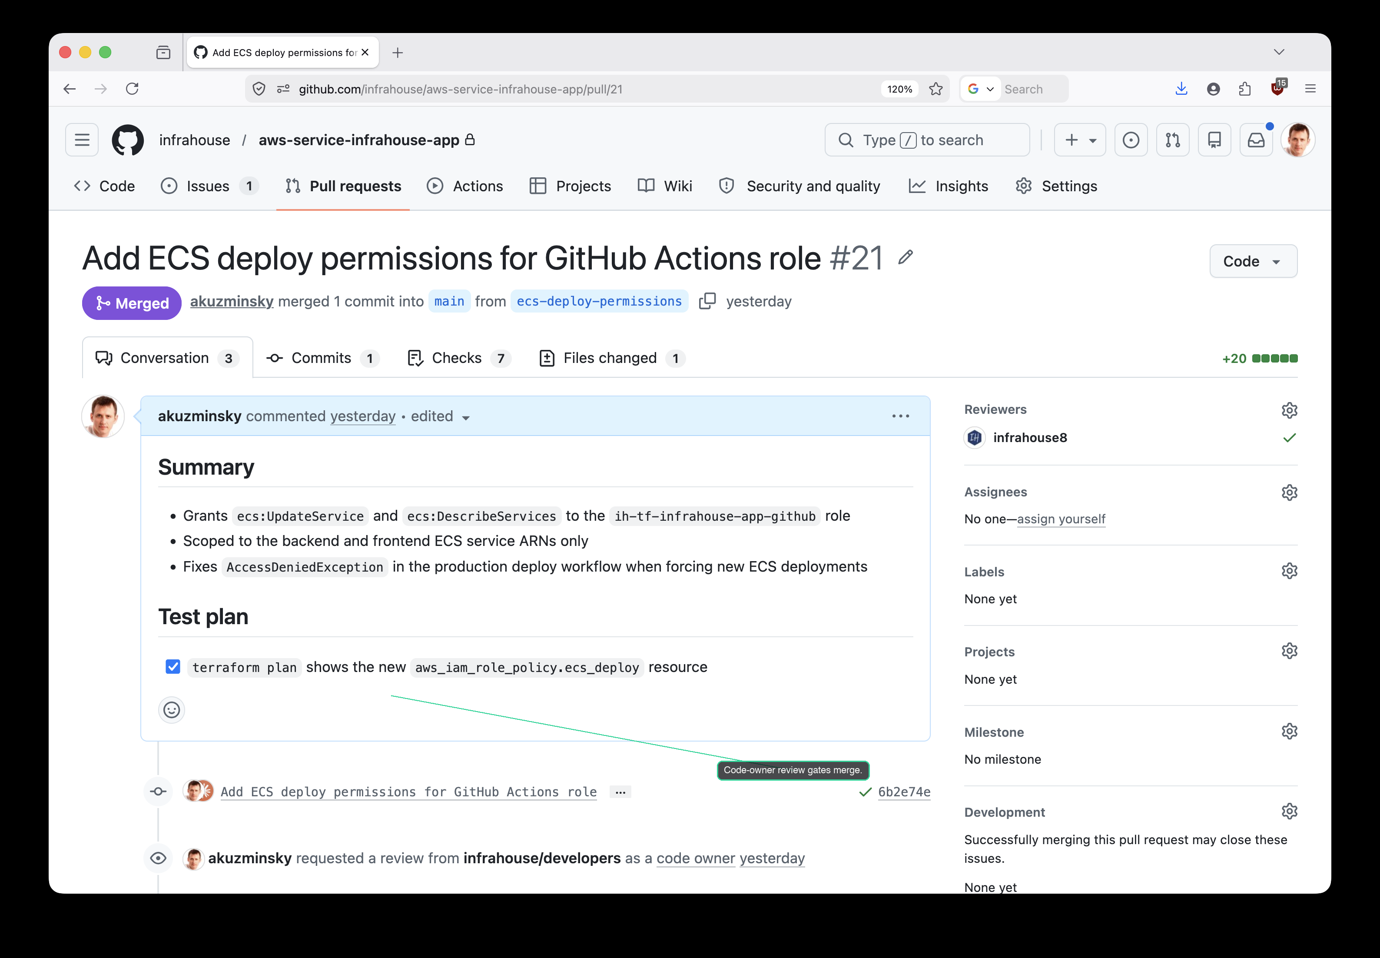This screenshot has height=958, width=1380.
Task: Expand the create new plus dropdown
Action: coord(1079,140)
